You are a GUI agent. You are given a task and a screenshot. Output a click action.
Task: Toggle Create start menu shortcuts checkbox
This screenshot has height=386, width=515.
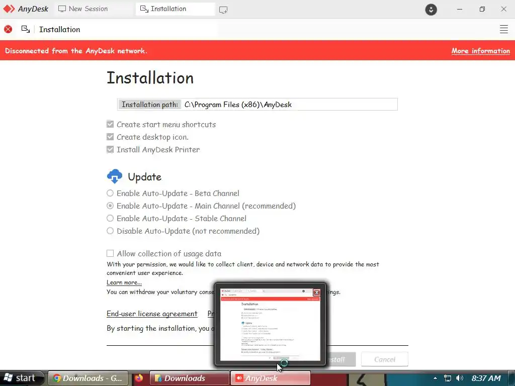[x=110, y=124]
